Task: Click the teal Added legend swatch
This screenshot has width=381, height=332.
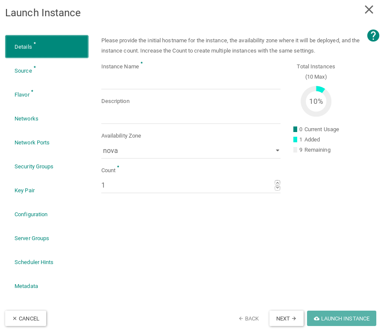Action: click(295, 139)
